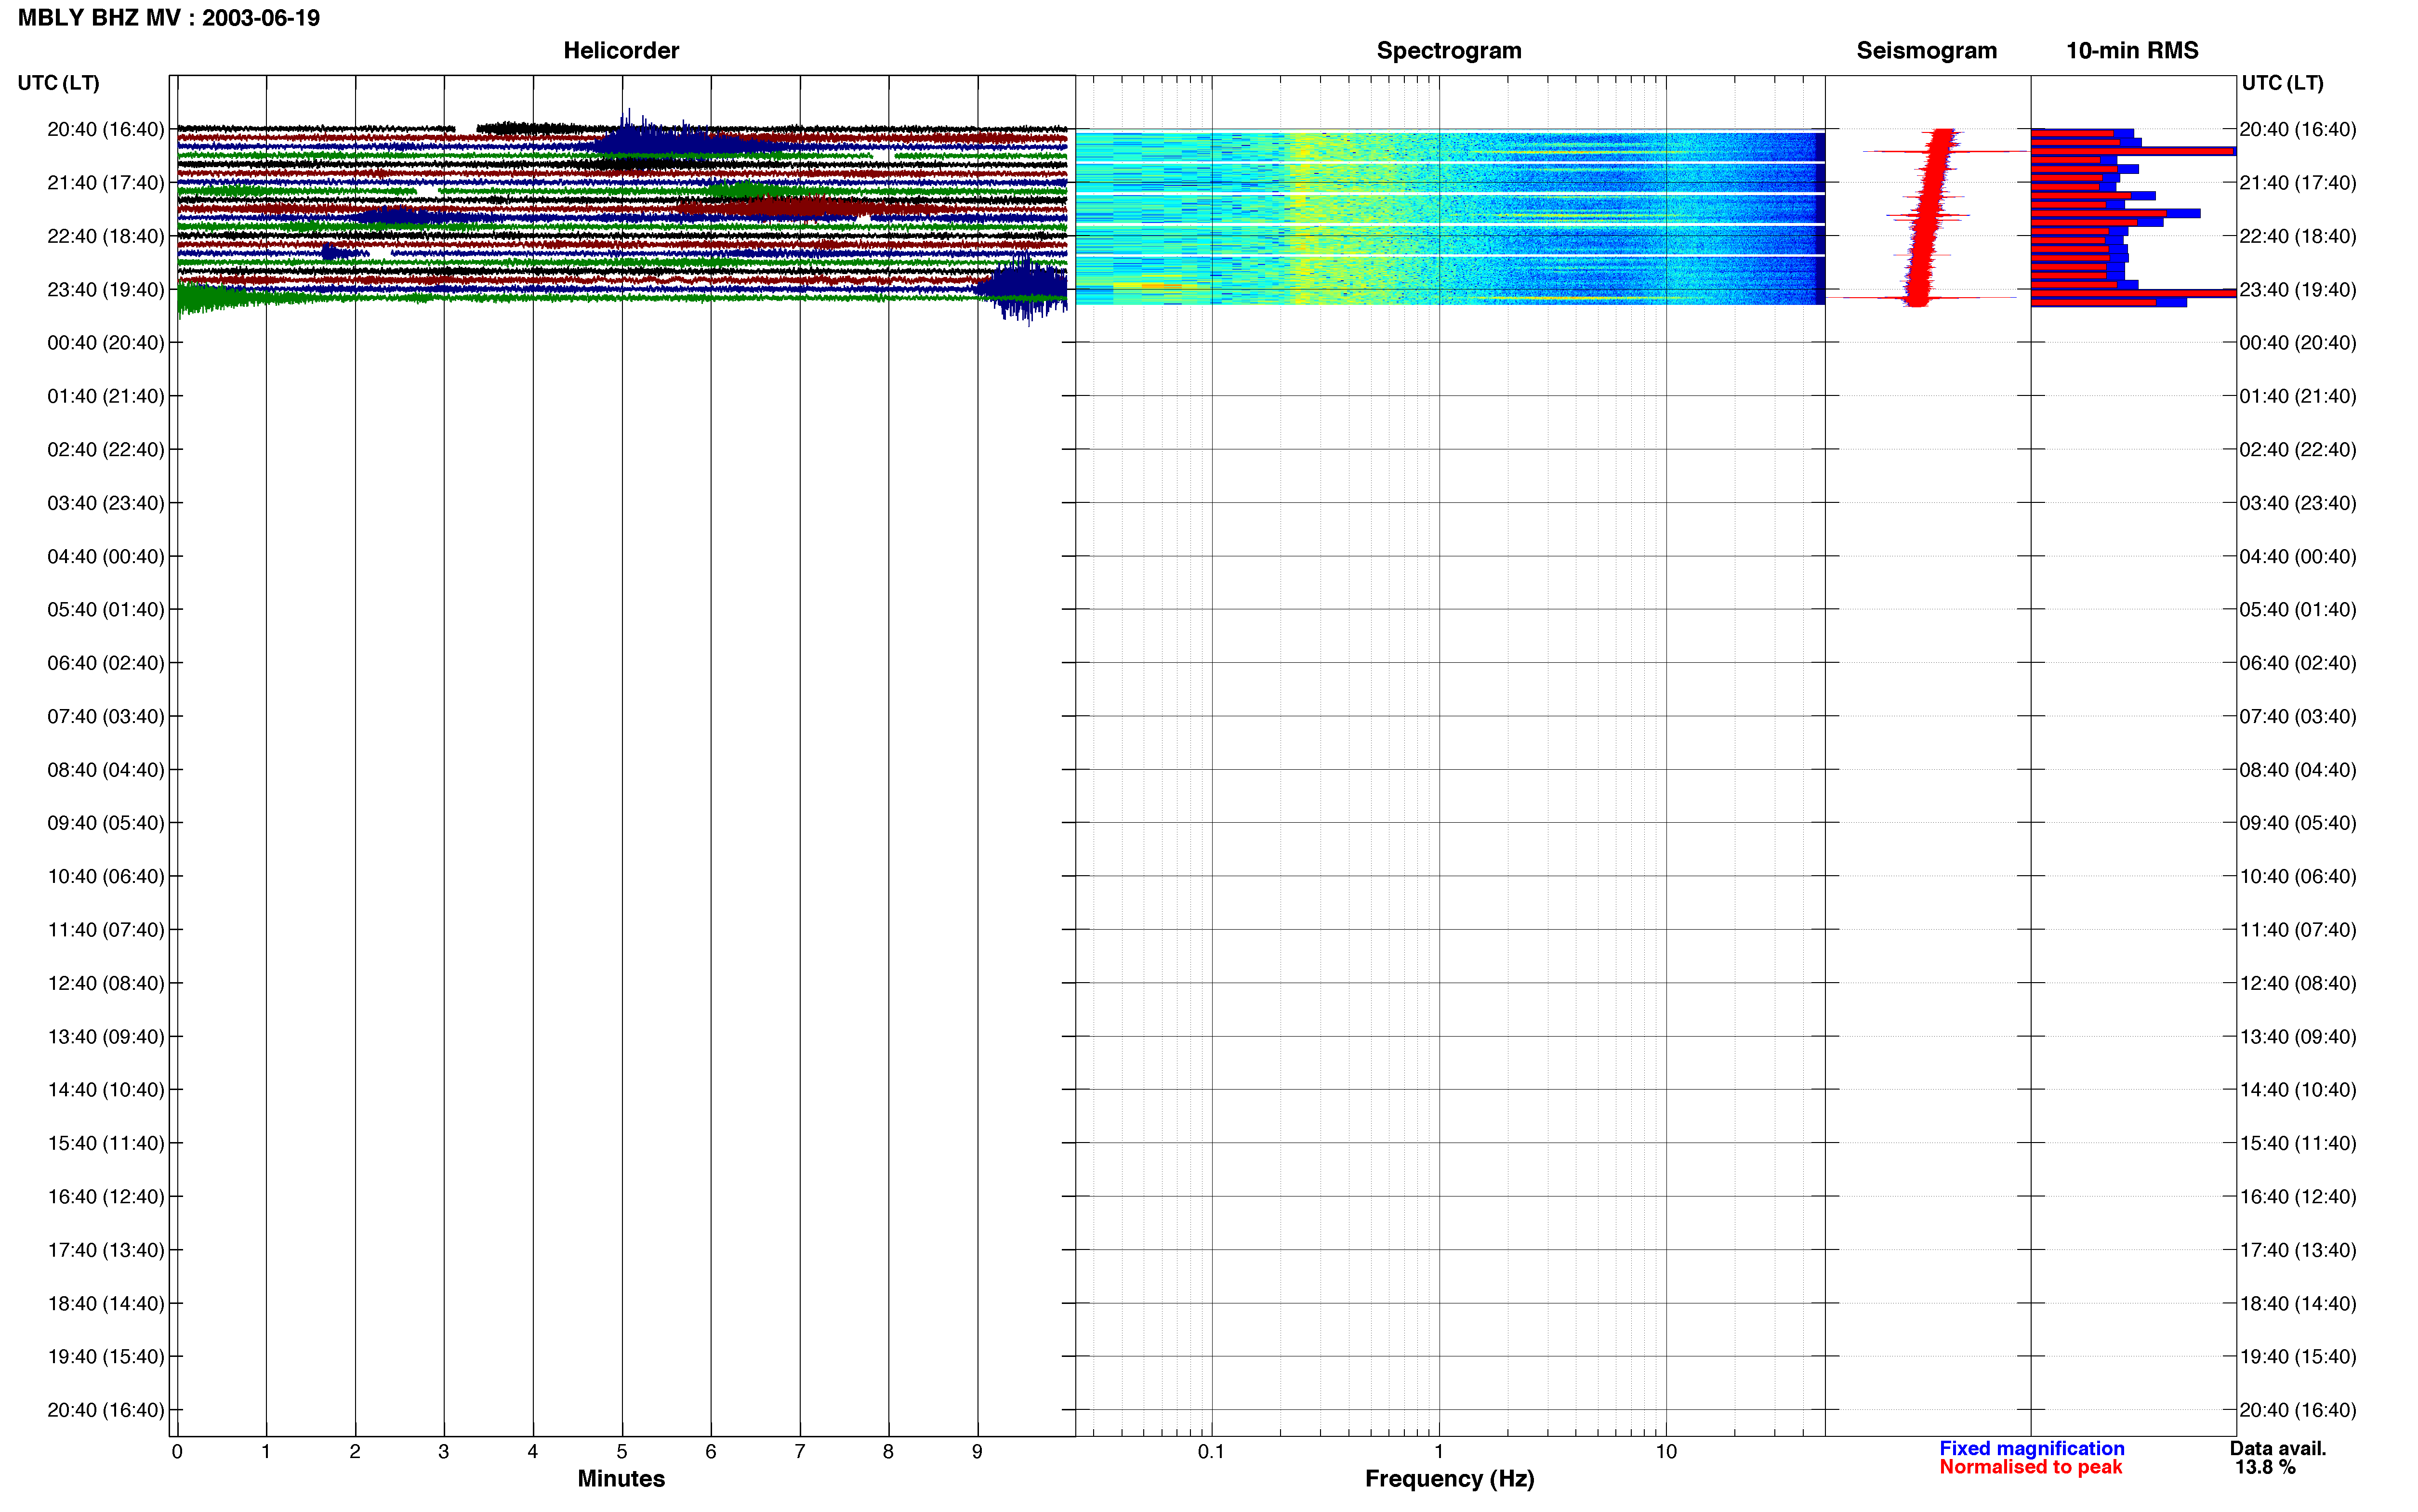The image size is (2418, 1512).
Task: Click the 'Seismogram' panel heading
Action: pyautogui.click(x=1926, y=50)
